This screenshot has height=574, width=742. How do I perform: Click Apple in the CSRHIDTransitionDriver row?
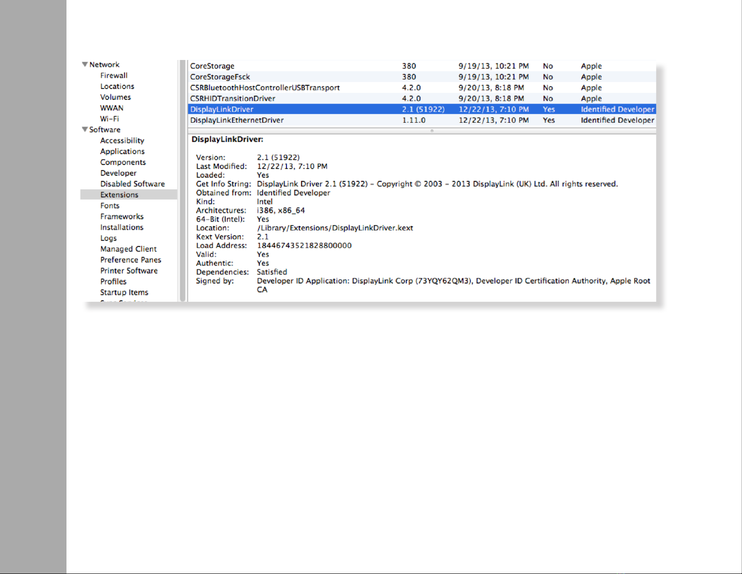[x=591, y=98]
